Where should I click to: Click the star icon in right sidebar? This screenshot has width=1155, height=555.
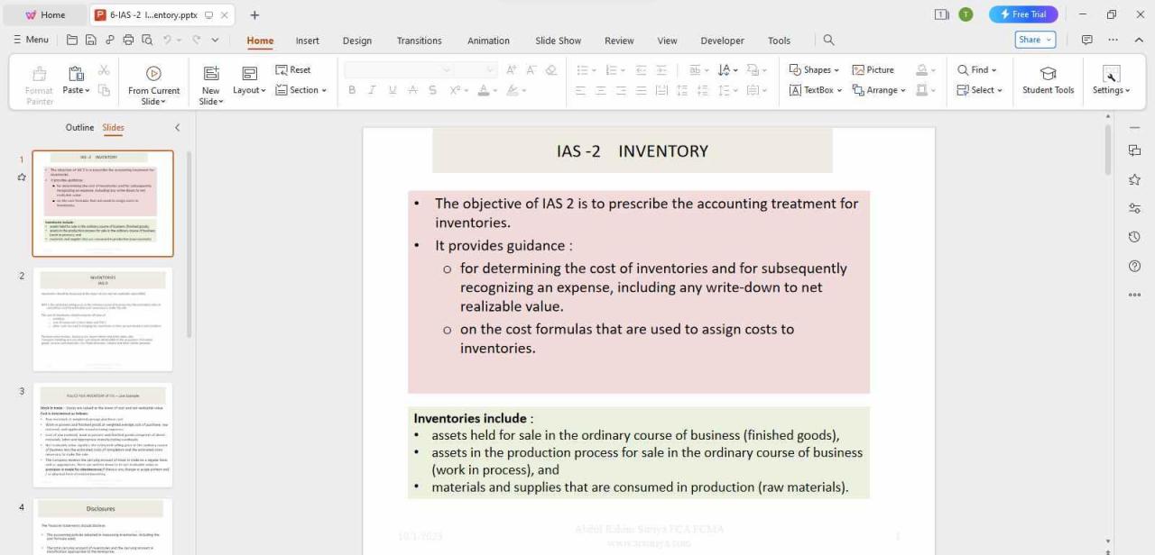1134,179
